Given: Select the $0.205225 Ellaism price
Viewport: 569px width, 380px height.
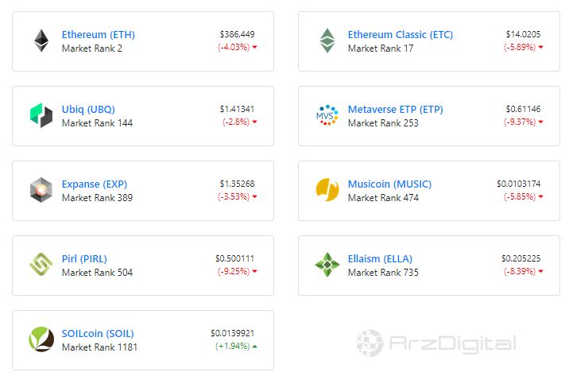Looking at the screenshot, I should coord(521,258).
